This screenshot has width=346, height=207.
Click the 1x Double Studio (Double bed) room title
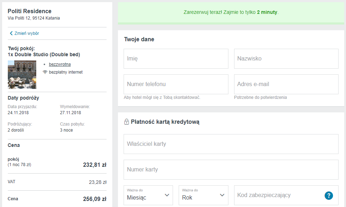click(44, 54)
